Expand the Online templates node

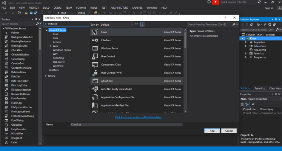[46, 76]
